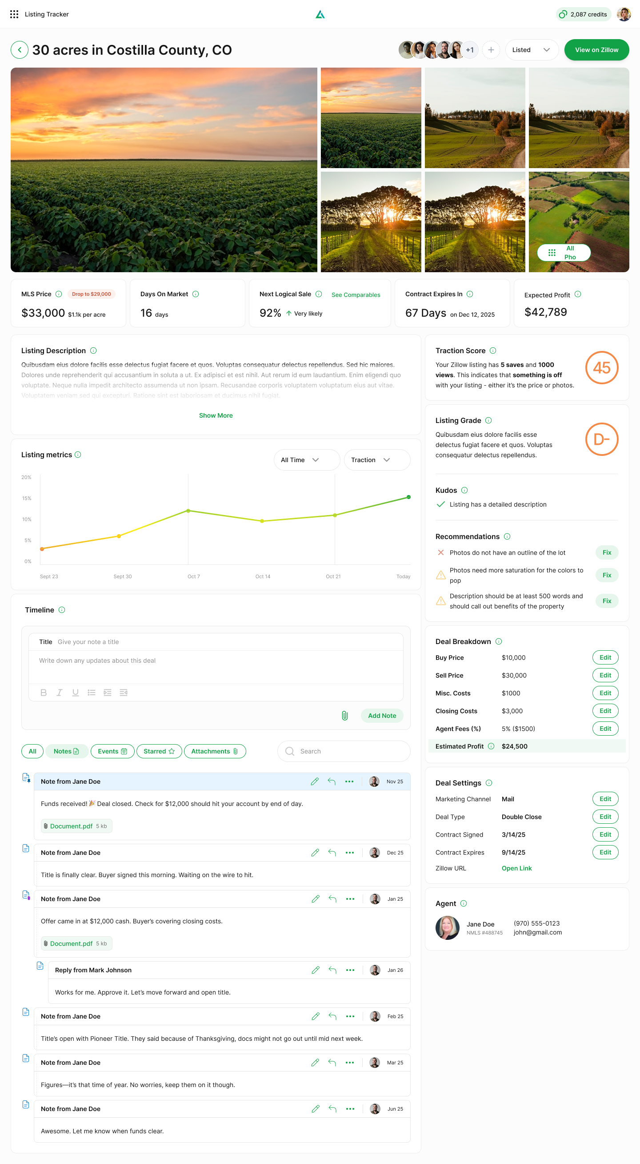Open info tooltip next to MLS Price
640x1164 pixels.
59,294
